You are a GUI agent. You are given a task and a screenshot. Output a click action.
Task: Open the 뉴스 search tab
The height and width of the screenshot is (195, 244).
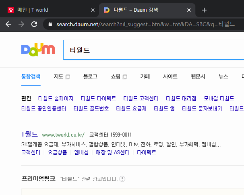click(223, 77)
